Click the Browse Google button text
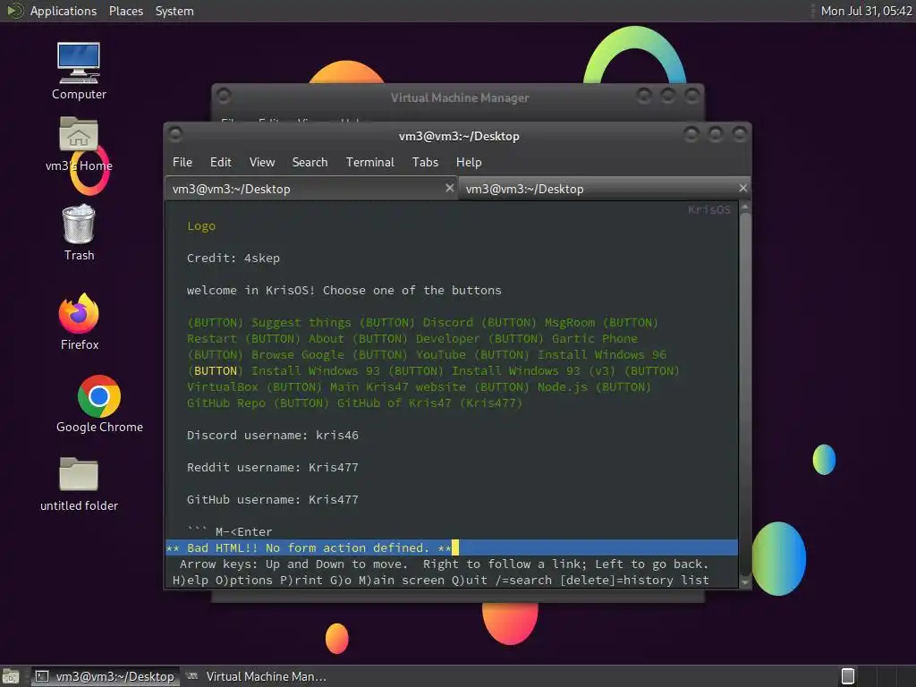This screenshot has width=916, height=687. tap(297, 354)
